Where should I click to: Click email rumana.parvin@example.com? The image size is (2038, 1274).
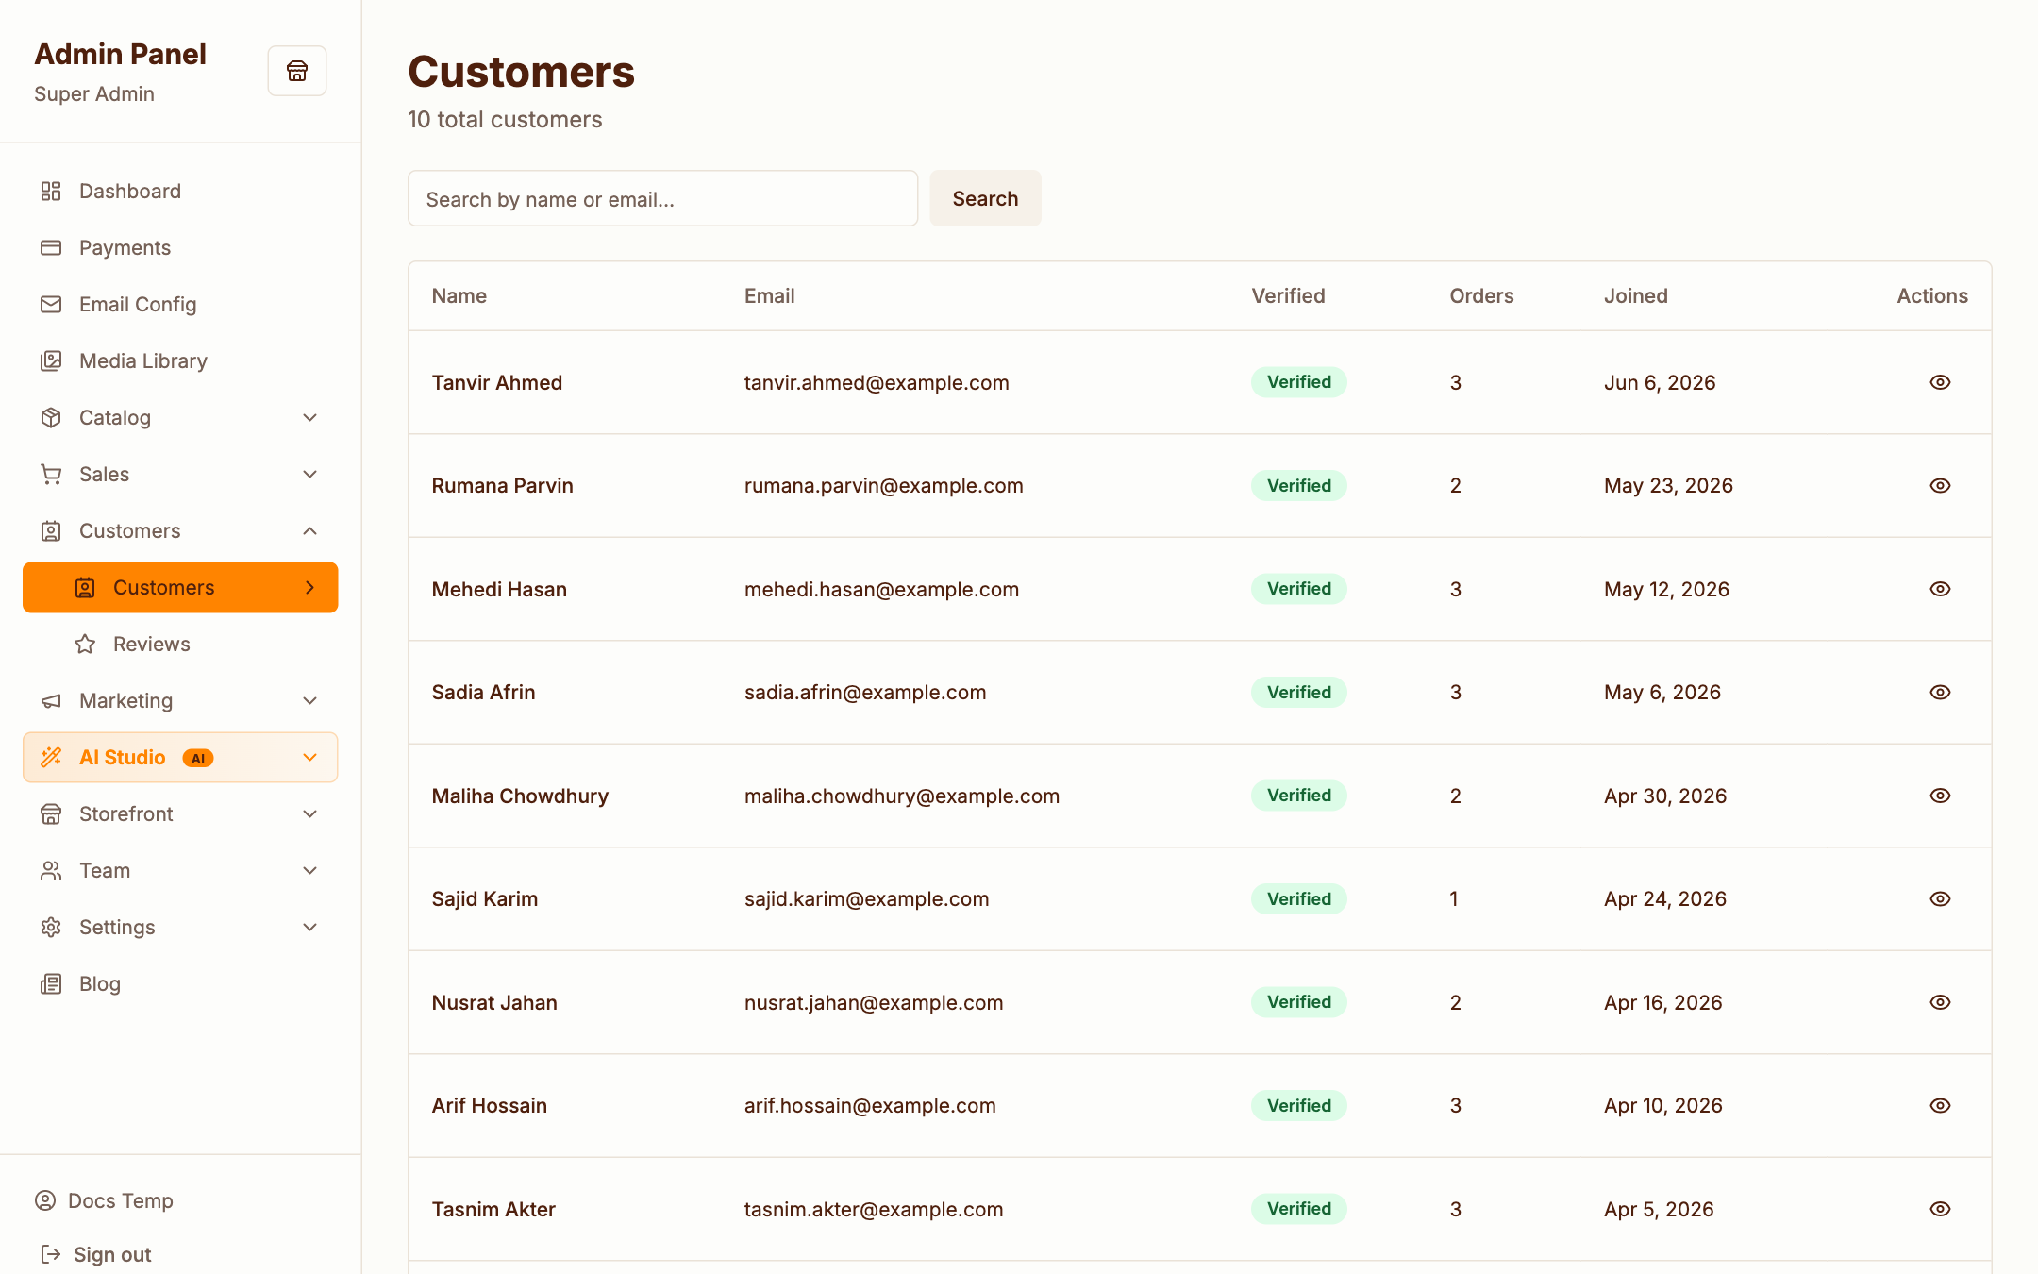883,486
